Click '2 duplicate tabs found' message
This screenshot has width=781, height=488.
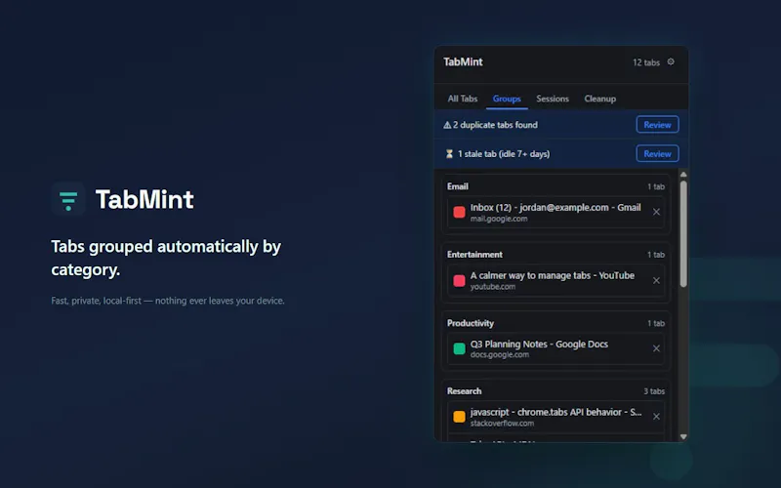(495, 125)
